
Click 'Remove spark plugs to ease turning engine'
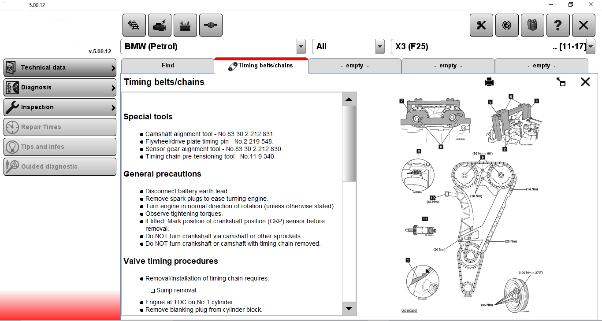(x=207, y=199)
